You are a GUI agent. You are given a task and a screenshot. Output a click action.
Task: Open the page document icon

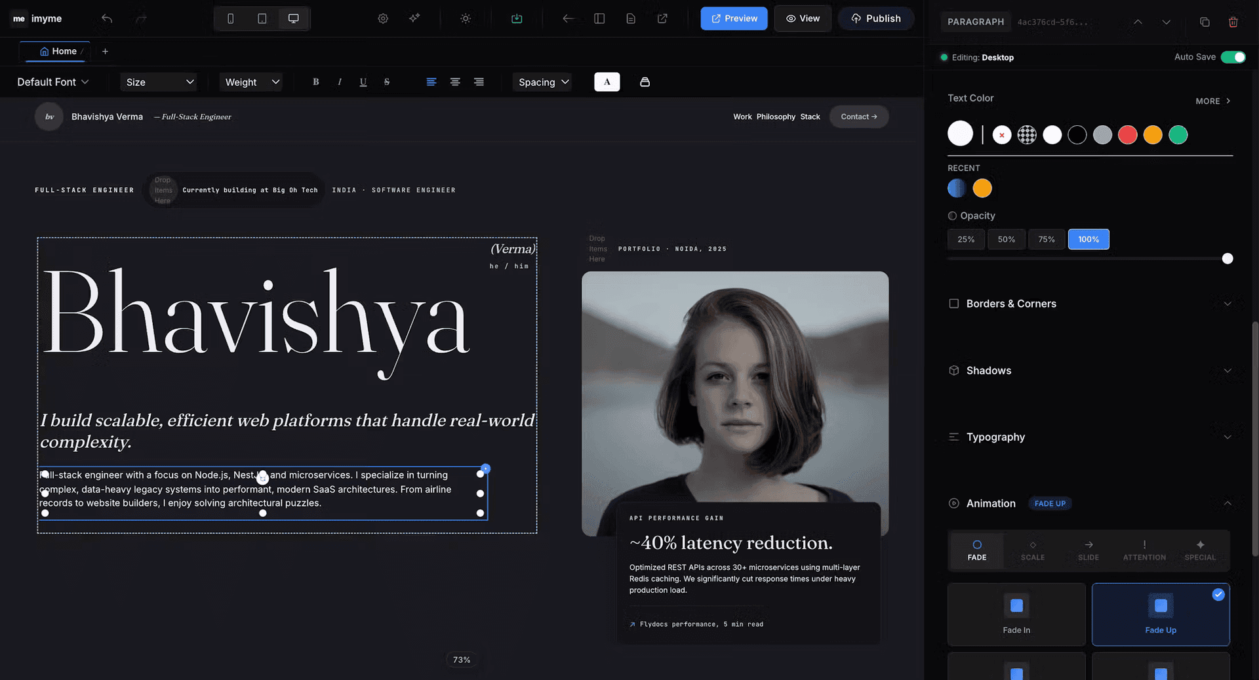631,18
